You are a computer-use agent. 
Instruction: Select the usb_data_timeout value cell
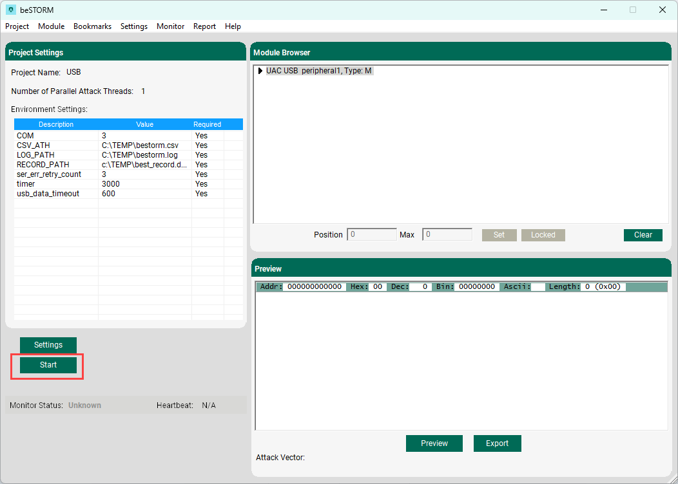coord(144,194)
